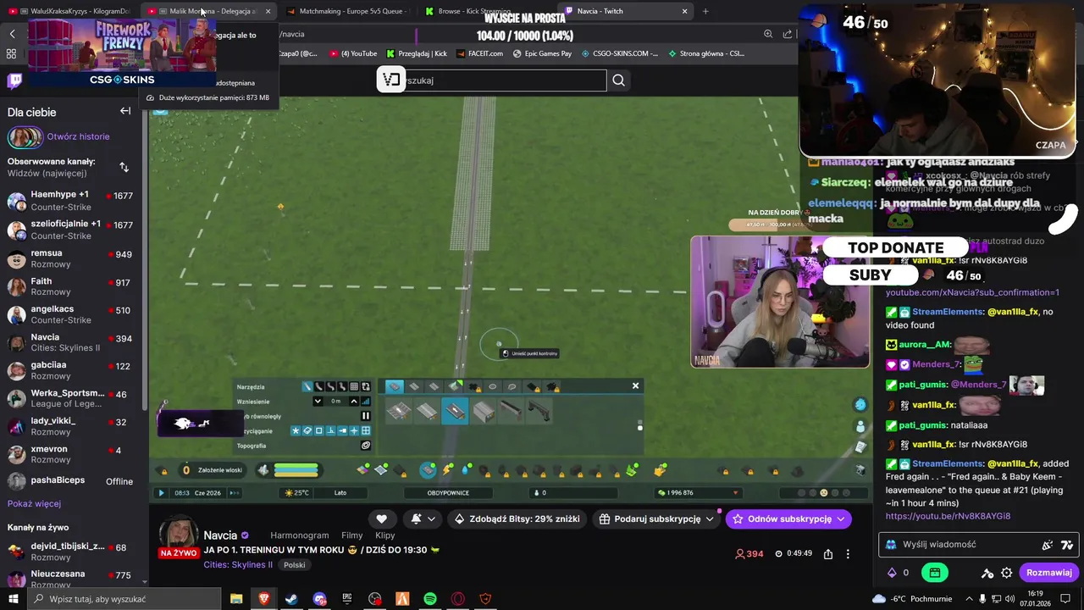Image resolution: width=1084 pixels, height=610 pixels.
Task: Click the Polski language tag
Action: [295, 565]
